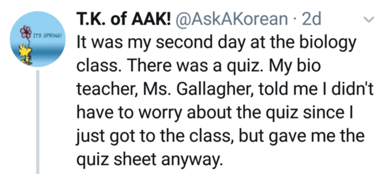The width and height of the screenshot is (386, 174).
Task: Click the vertical thread connector line
Action: [x=38, y=122]
